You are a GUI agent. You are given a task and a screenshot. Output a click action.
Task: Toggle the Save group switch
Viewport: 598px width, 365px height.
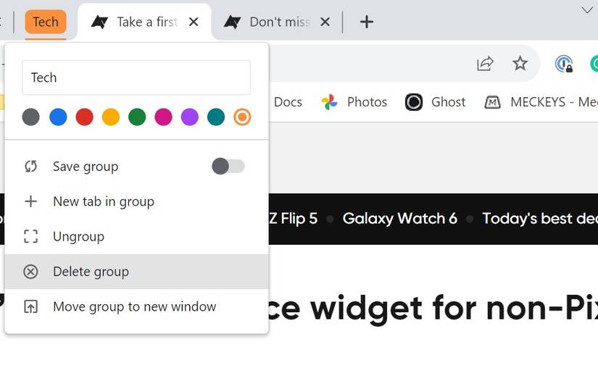(x=228, y=167)
